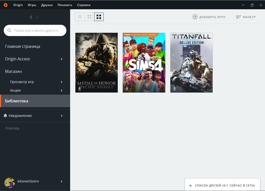Click the Origin logo icon in title bar
Screen dimensions: 265x191
pos(6,5)
